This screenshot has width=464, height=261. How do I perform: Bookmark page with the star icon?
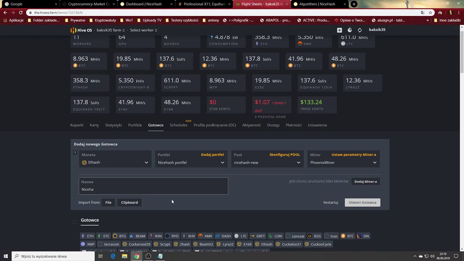point(430,12)
